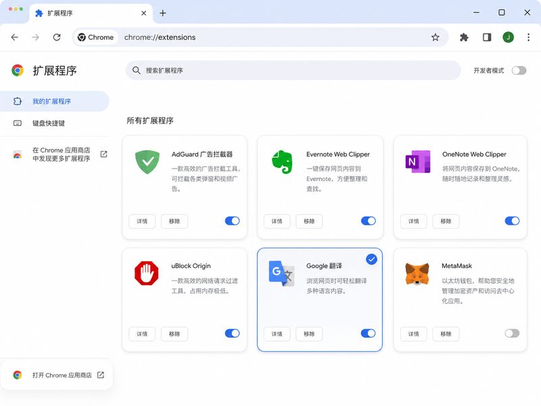This screenshot has height=406, width=541.
Task: Select 我的扩展程序 in sidebar
Action: tap(55, 101)
